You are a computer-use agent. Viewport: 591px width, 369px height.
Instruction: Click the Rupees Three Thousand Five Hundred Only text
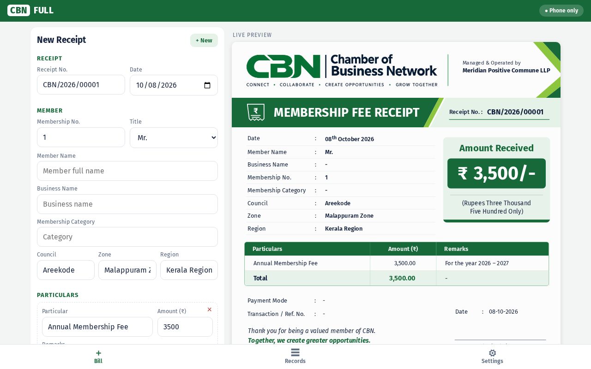tap(496, 207)
